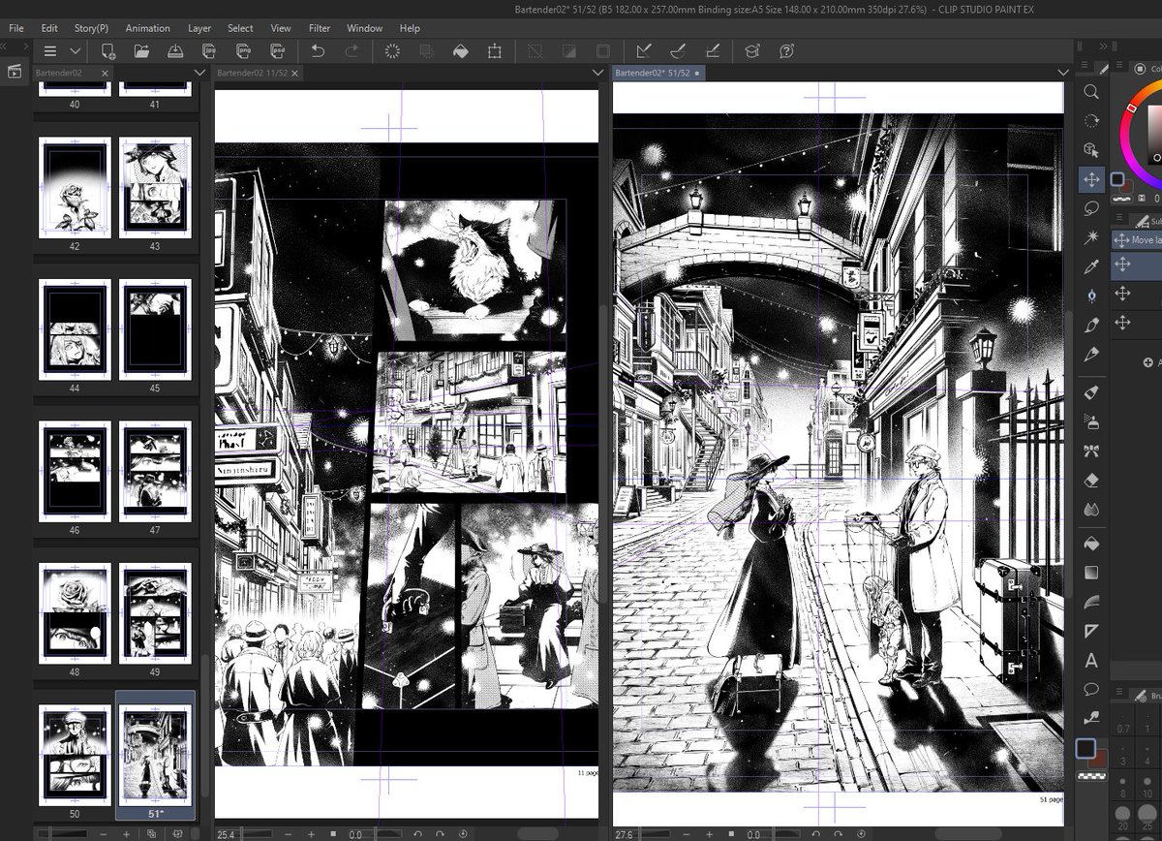
Task: Click the sub drawing color red swatch
Action: click(1100, 761)
